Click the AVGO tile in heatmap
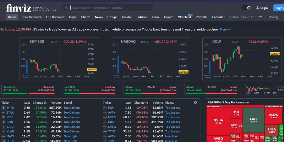Viewport: 284px width, 142px height. coord(218,139)
